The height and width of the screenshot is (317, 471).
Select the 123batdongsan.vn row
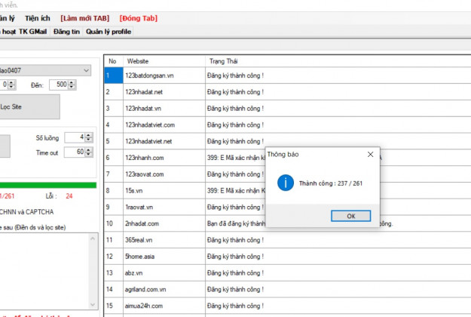[151, 75]
